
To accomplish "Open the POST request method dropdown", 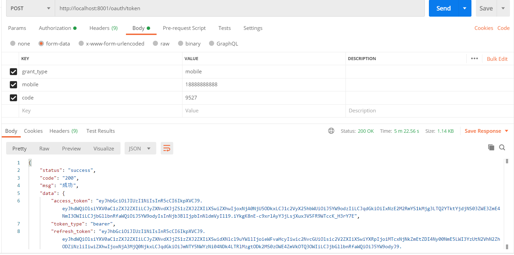I will coord(30,8).
